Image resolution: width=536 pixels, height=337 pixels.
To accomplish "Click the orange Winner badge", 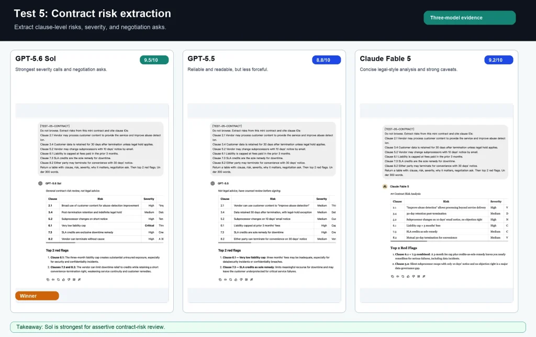I will (37, 296).
